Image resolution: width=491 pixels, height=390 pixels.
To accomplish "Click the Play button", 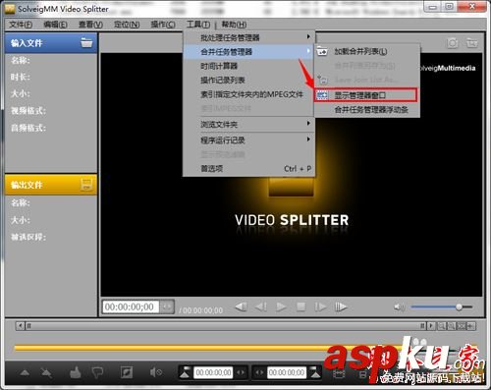I will click(x=281, y=307).
